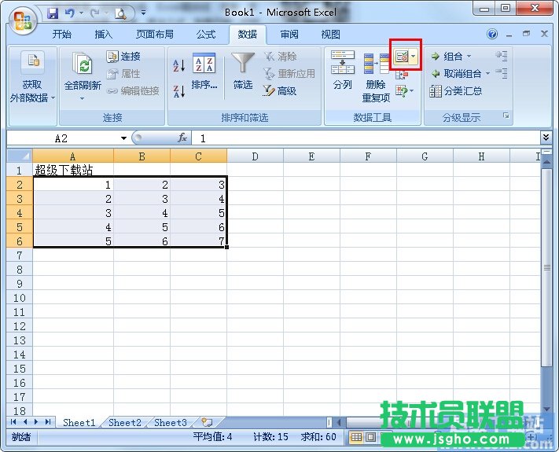This screenshot has width=559, height=452.
Task: Select cell A1 containing 超级下载站
Action: [x=72, y=170]
